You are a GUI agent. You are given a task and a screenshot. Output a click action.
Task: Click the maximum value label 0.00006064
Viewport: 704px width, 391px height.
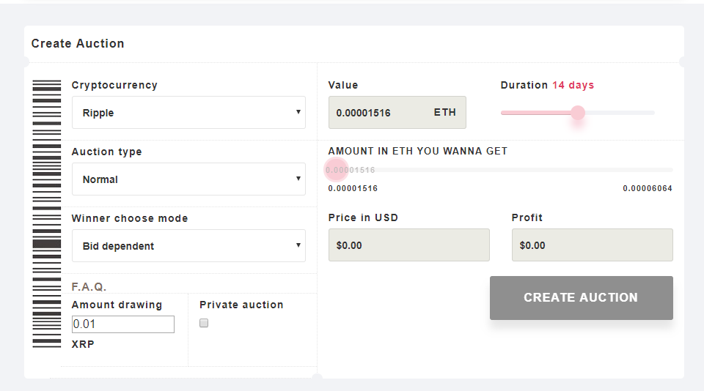648,189
